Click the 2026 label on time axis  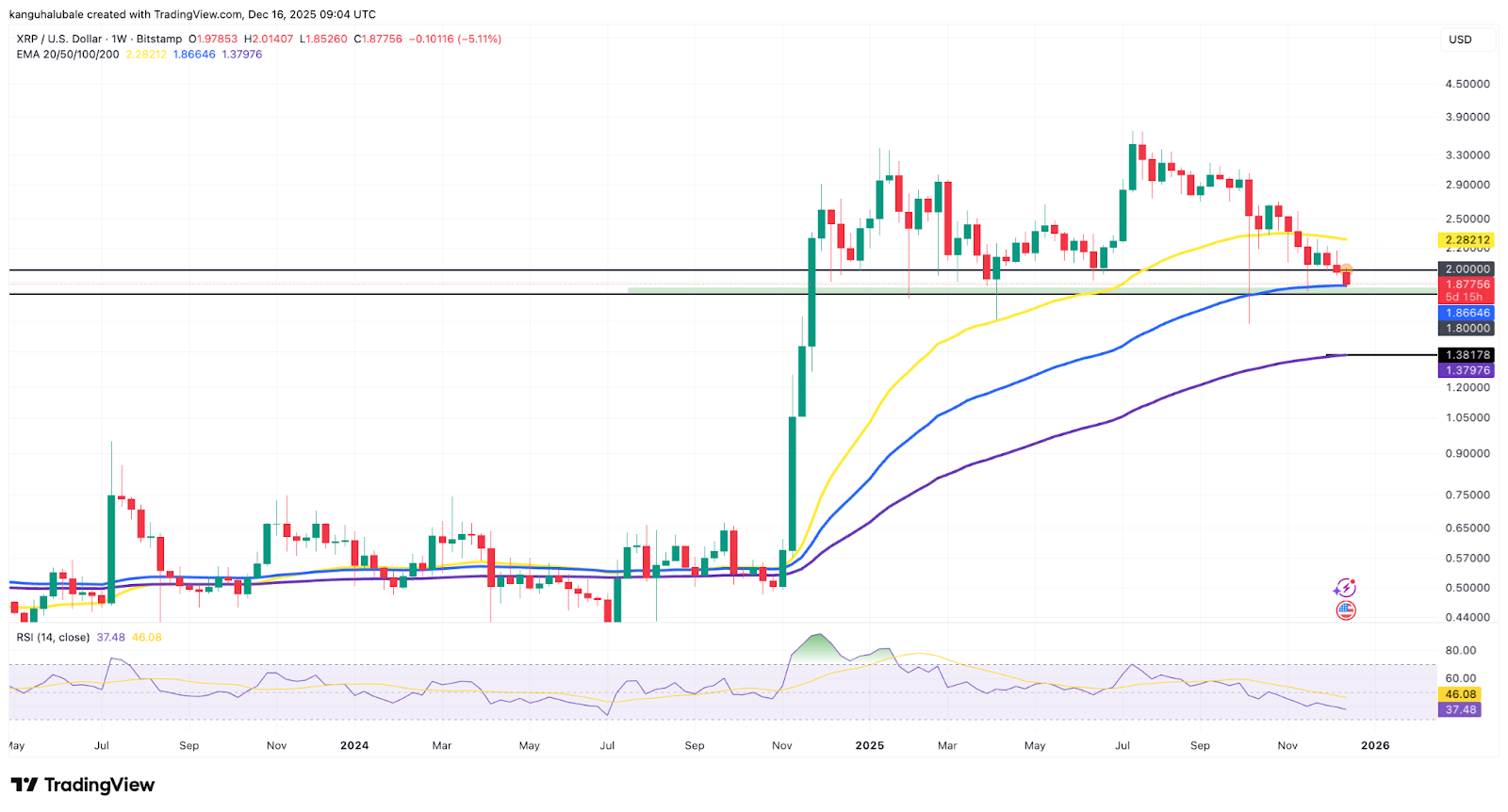pyautogui.click(x=1374, y=746)
